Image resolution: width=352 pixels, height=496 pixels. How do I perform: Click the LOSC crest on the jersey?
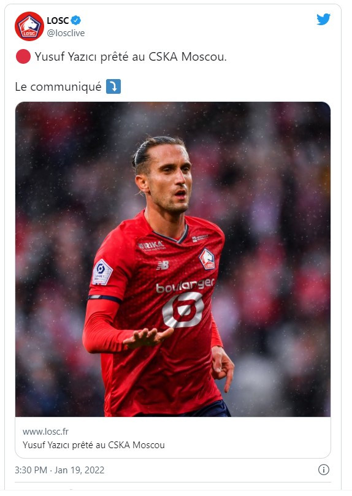[207, 259]
